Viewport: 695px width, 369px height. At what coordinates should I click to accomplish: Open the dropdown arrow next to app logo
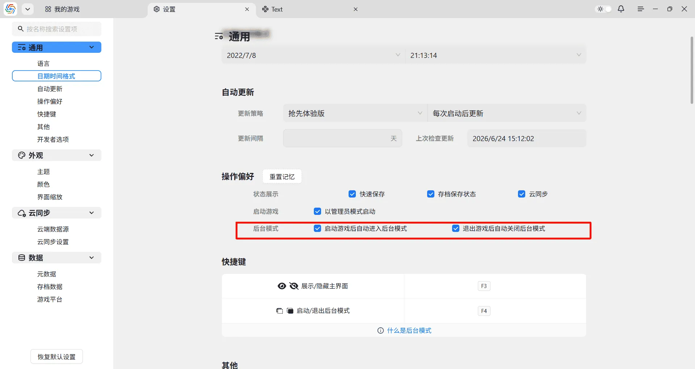click(28, 9)
